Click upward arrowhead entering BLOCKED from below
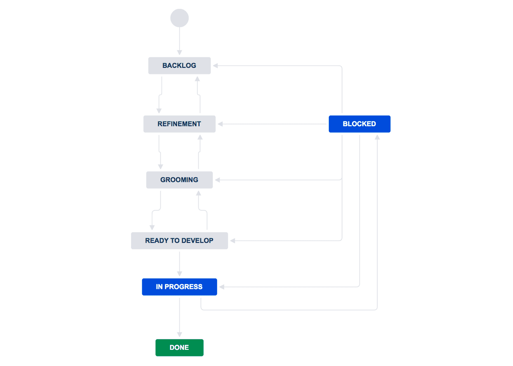Screen dimensions: 513x366 pos(377,137)
